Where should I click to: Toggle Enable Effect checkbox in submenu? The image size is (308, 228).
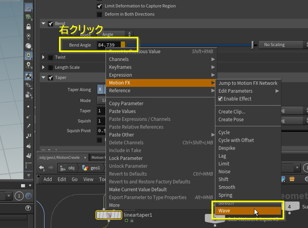220,99
